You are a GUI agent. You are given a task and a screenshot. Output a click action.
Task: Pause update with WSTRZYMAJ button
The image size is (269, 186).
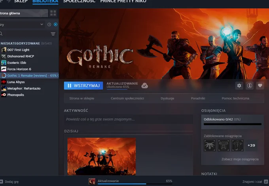(x=83, y=86)
